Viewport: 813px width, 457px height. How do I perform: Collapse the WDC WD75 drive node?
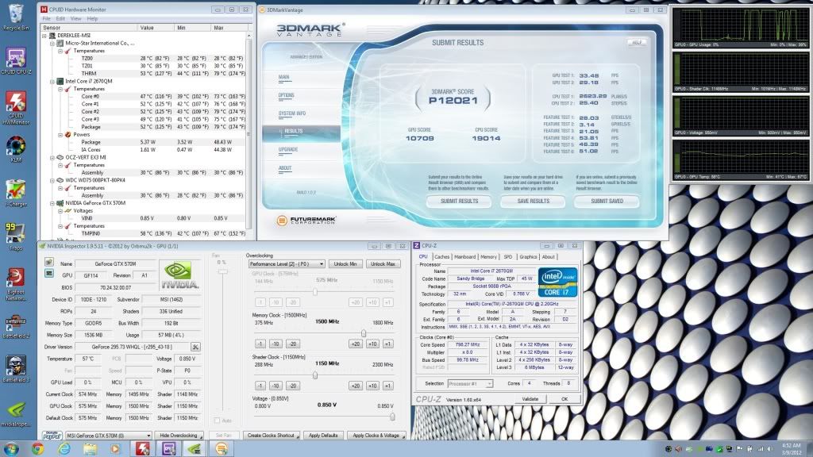click(x=52, y=180)
